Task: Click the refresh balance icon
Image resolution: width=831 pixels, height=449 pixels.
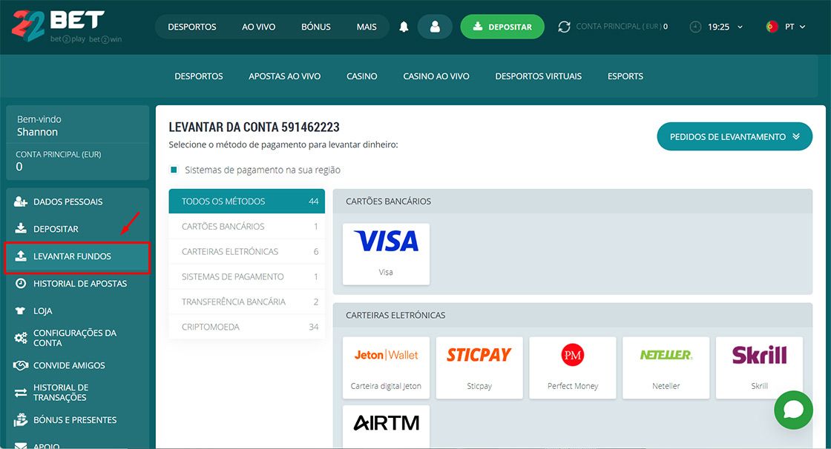Action: [x=564, y=27]
